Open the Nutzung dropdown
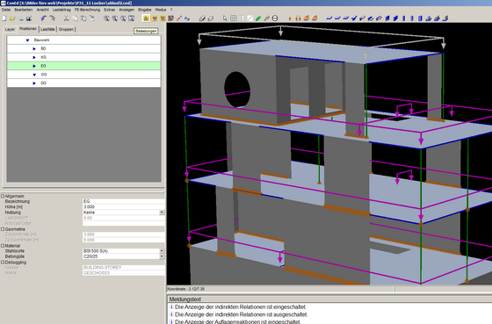 click(162, 212)
